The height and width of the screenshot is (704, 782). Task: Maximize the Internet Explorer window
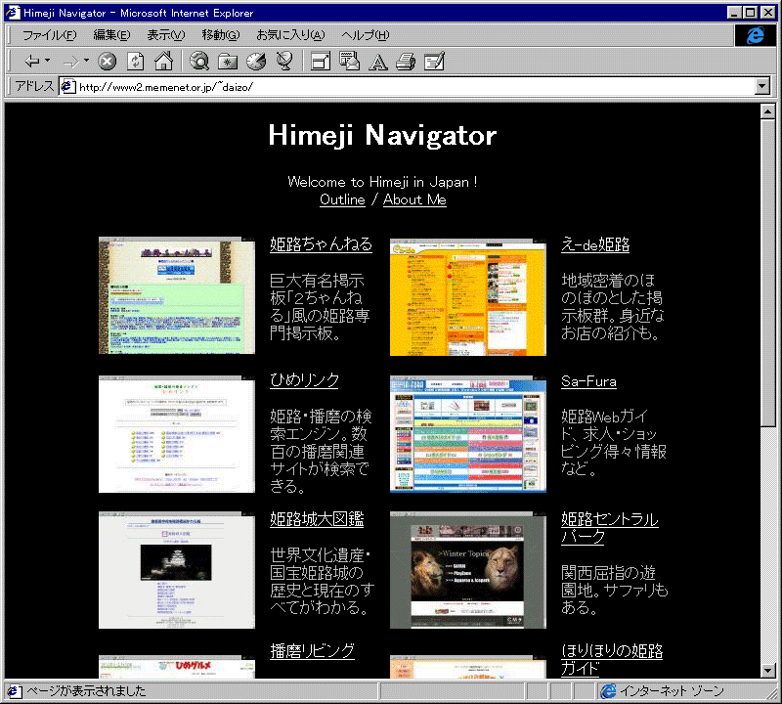[x=750, y=13]
